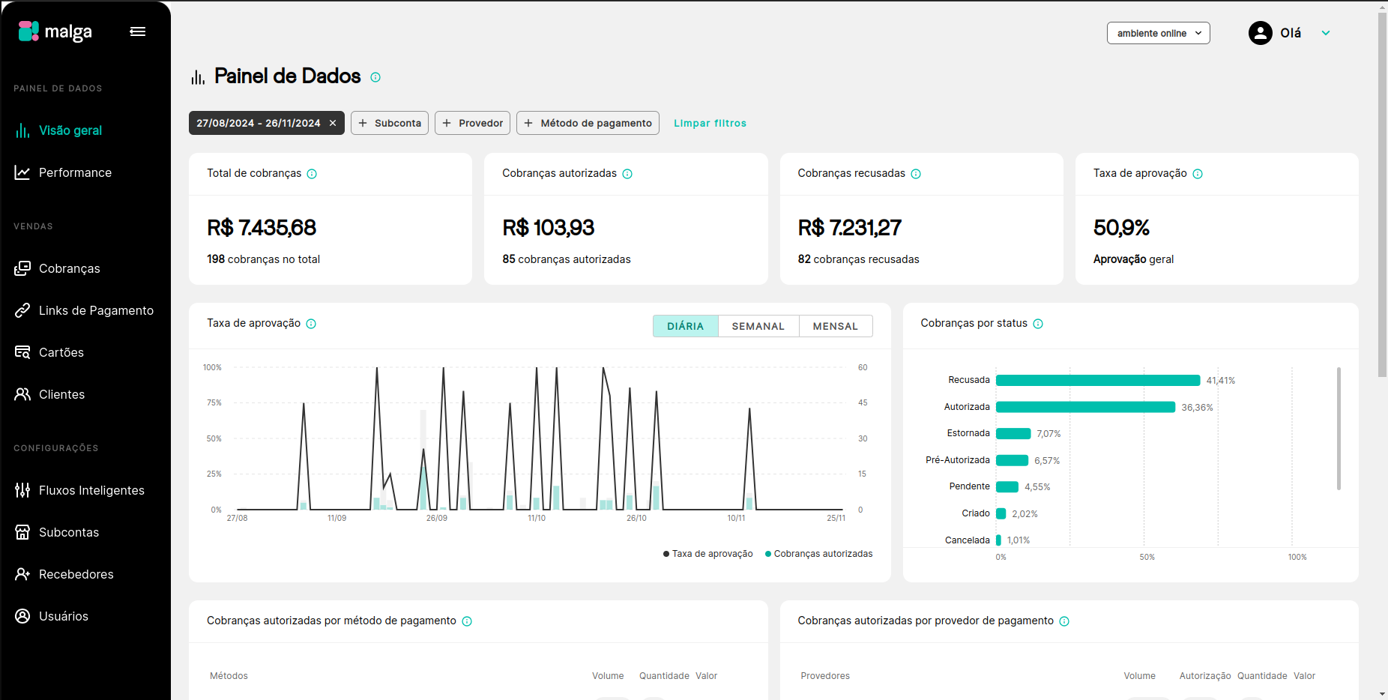This screenshot has height=700, width=1388.
Task: Click info icon for autorizadas por método de pagamento
Action: point(467,621)
